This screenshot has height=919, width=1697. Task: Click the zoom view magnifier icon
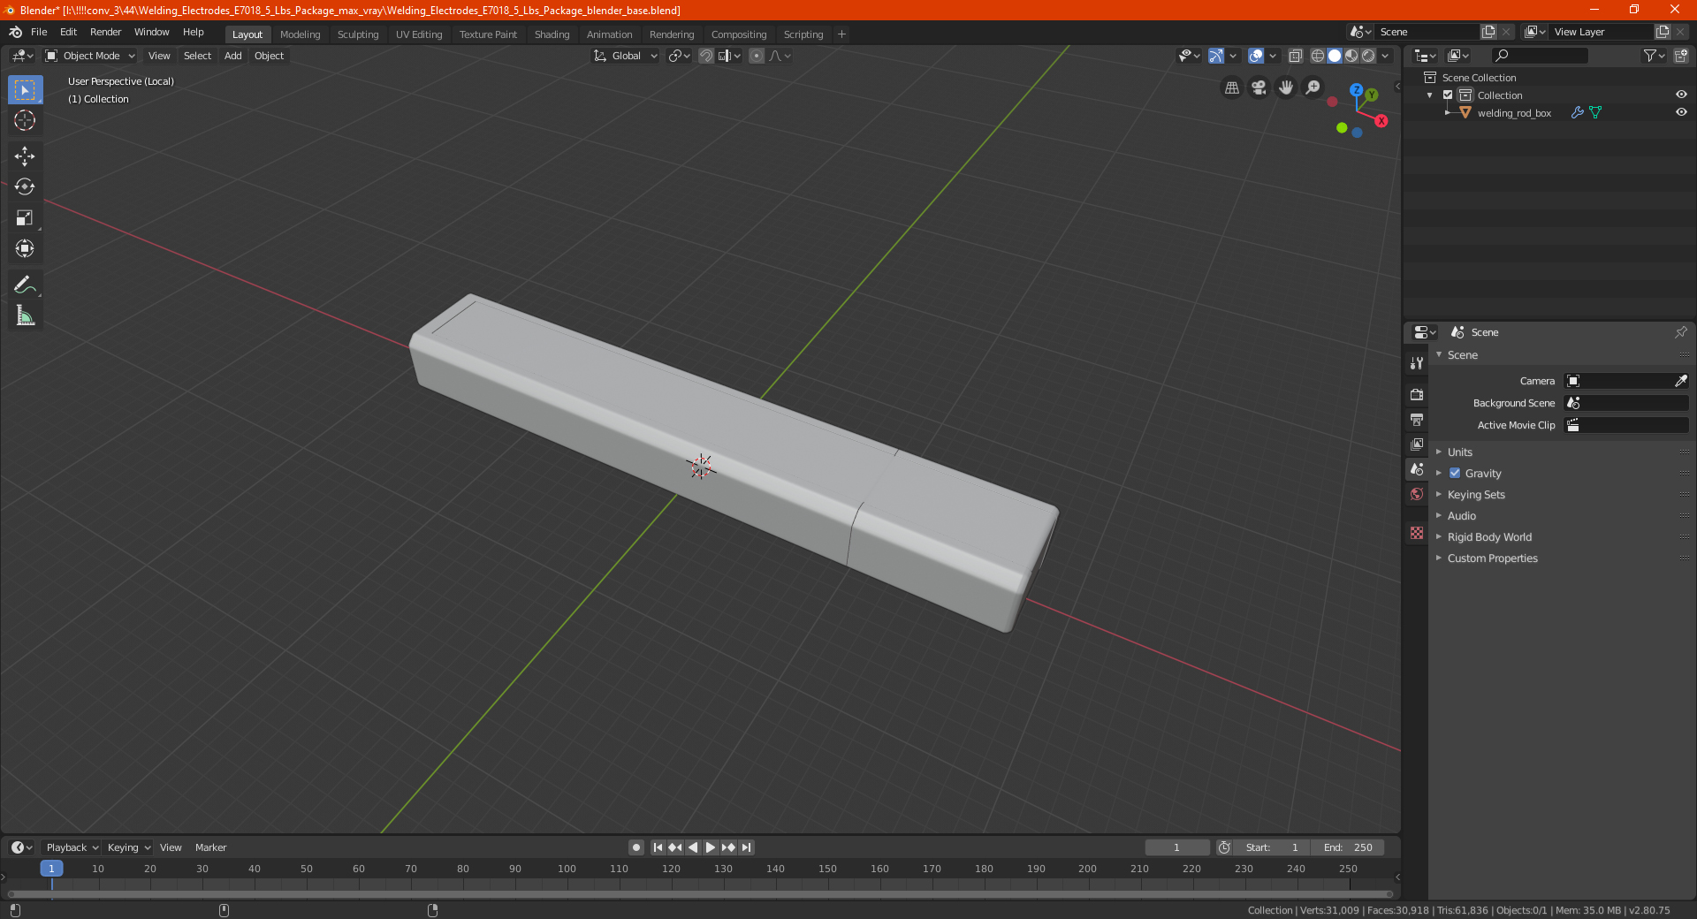coord(1313,87)
